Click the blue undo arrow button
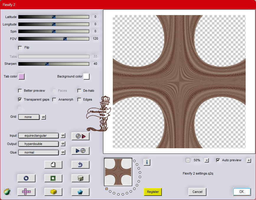 80,164
